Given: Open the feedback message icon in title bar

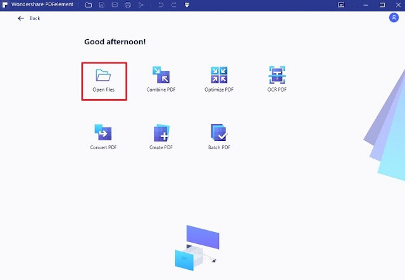Looking at the screenshot, I should click(x=341, y=5).
